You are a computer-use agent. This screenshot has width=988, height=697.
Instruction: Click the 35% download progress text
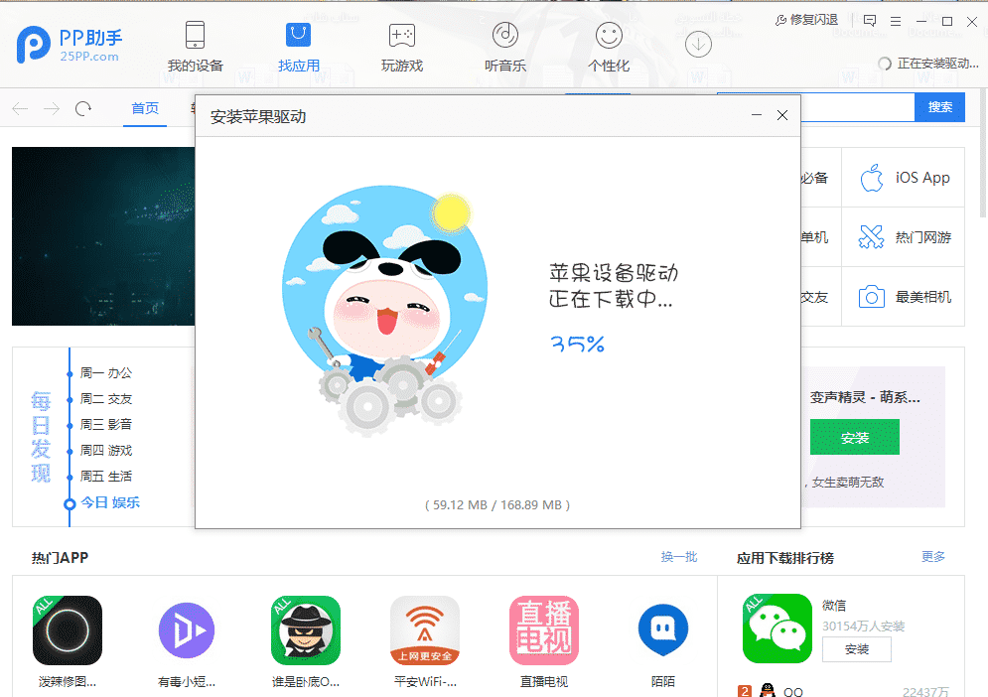point(577,345)
